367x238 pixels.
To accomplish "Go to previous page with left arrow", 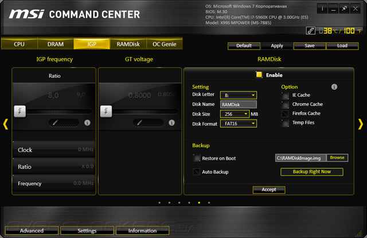I will tap(6, 124).
